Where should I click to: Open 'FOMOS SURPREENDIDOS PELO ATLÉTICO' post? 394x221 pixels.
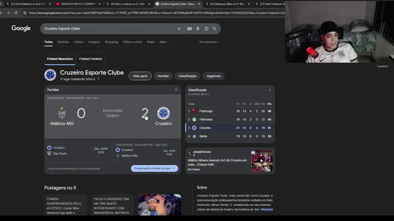coord(66,205)
